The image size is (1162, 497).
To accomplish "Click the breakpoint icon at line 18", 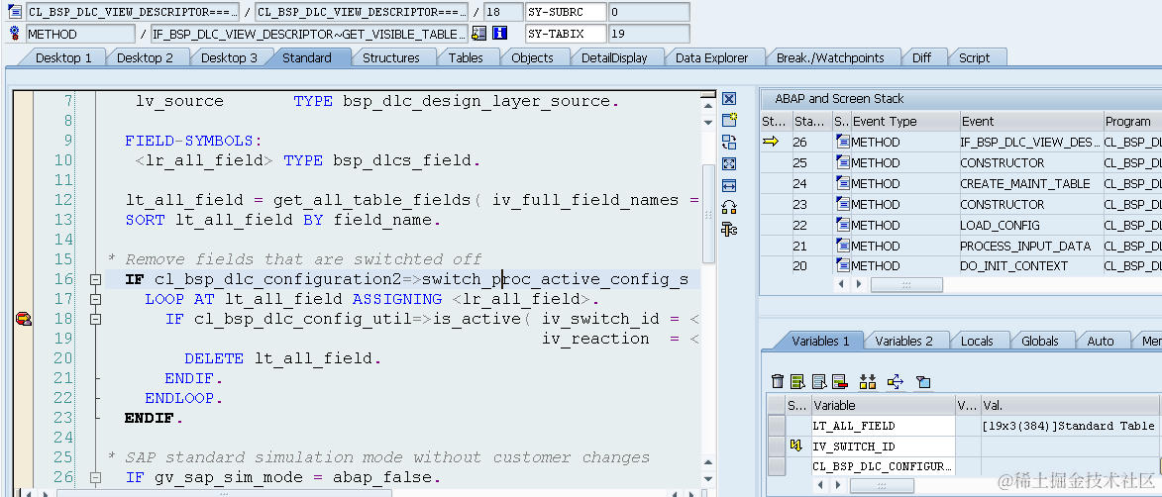I will pyautogui.click(x=24, y=319).
